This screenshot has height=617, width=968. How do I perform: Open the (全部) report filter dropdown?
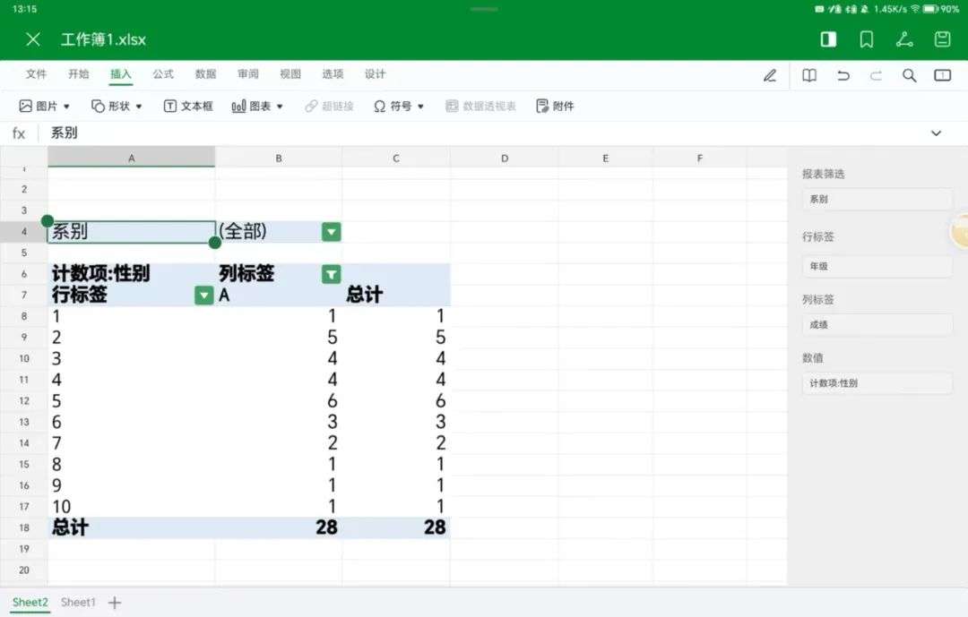(331, 231)
